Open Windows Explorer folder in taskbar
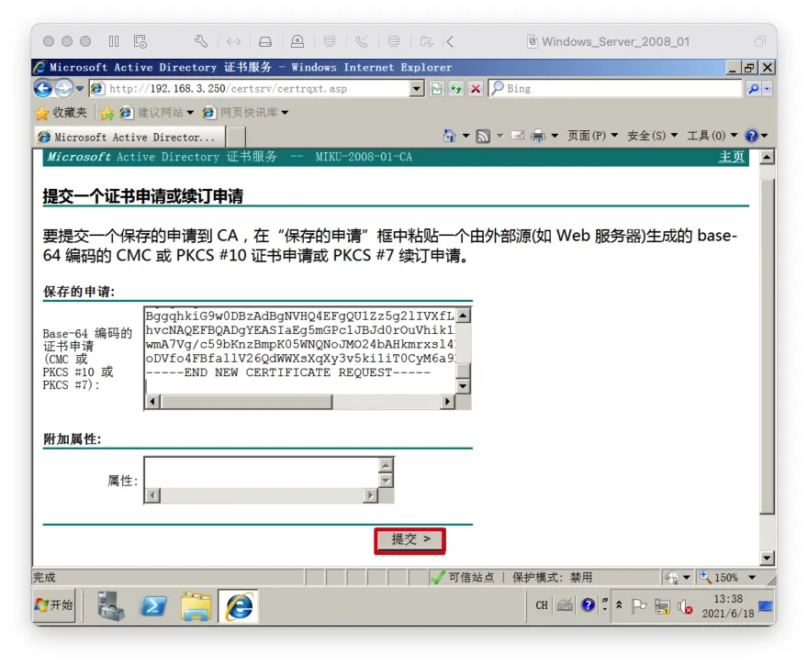Viewport: 808px width, 665px height. tap(196, 605)
